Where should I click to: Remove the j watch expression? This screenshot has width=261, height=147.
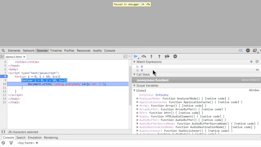pyautogui.click(x=257, y=70)
